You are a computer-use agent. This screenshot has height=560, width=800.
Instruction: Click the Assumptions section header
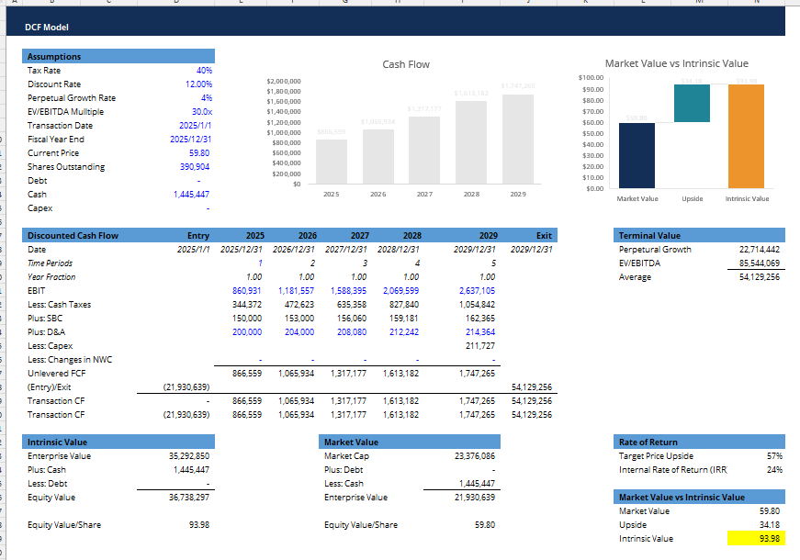pyautogui.click(x=118, y=56)
